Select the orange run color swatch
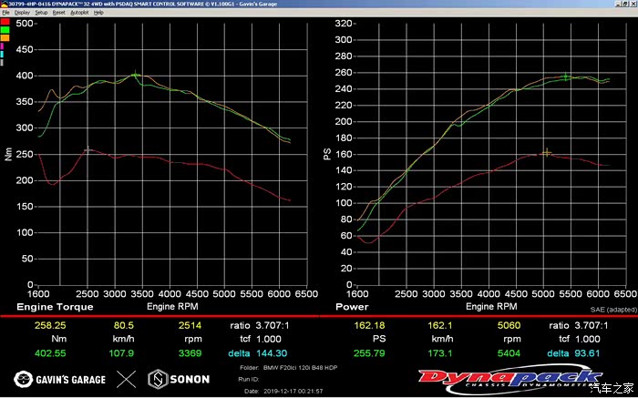The image size is (638, 398). [x=4, y=39]
